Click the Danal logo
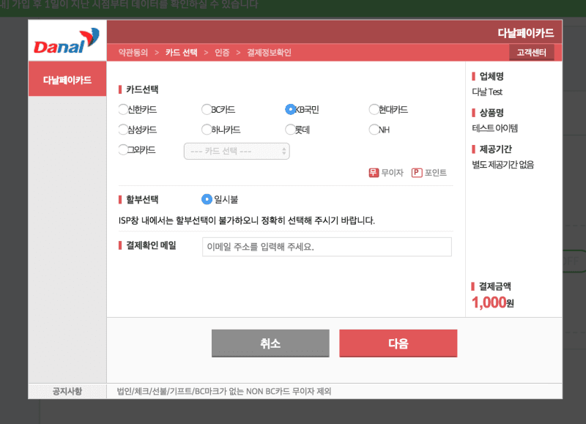The height and width of the screenshot is (424, 586). click(67, 41)
